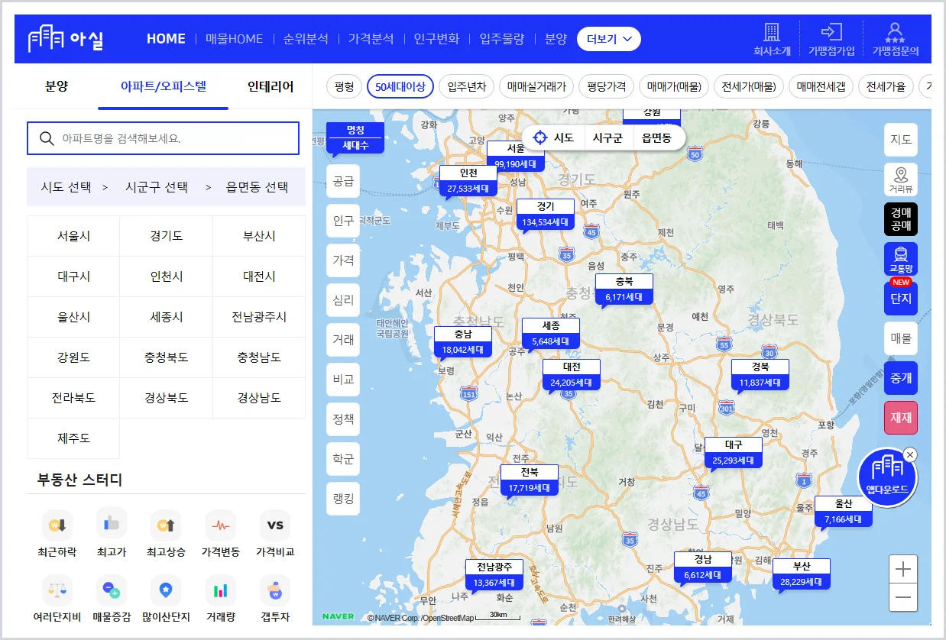
Task: Open the 전세가율 filter
Action: pyautogui.click(x=886, y=86)
